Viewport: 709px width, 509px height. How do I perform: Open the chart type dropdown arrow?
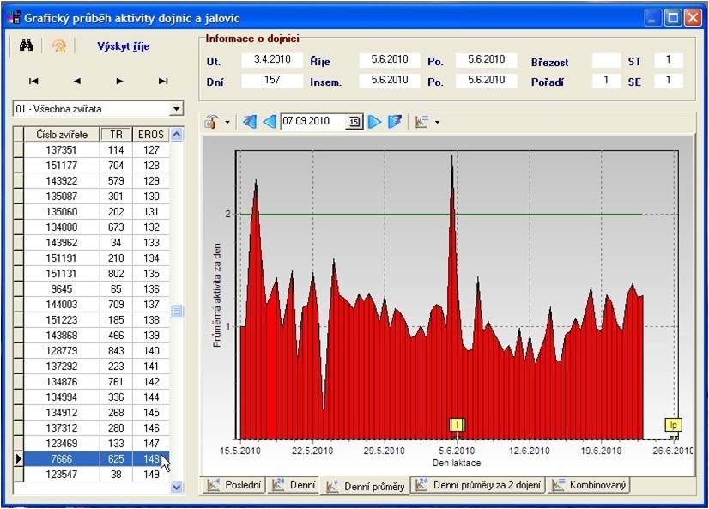pyautogui.click(x=437, y=122)
